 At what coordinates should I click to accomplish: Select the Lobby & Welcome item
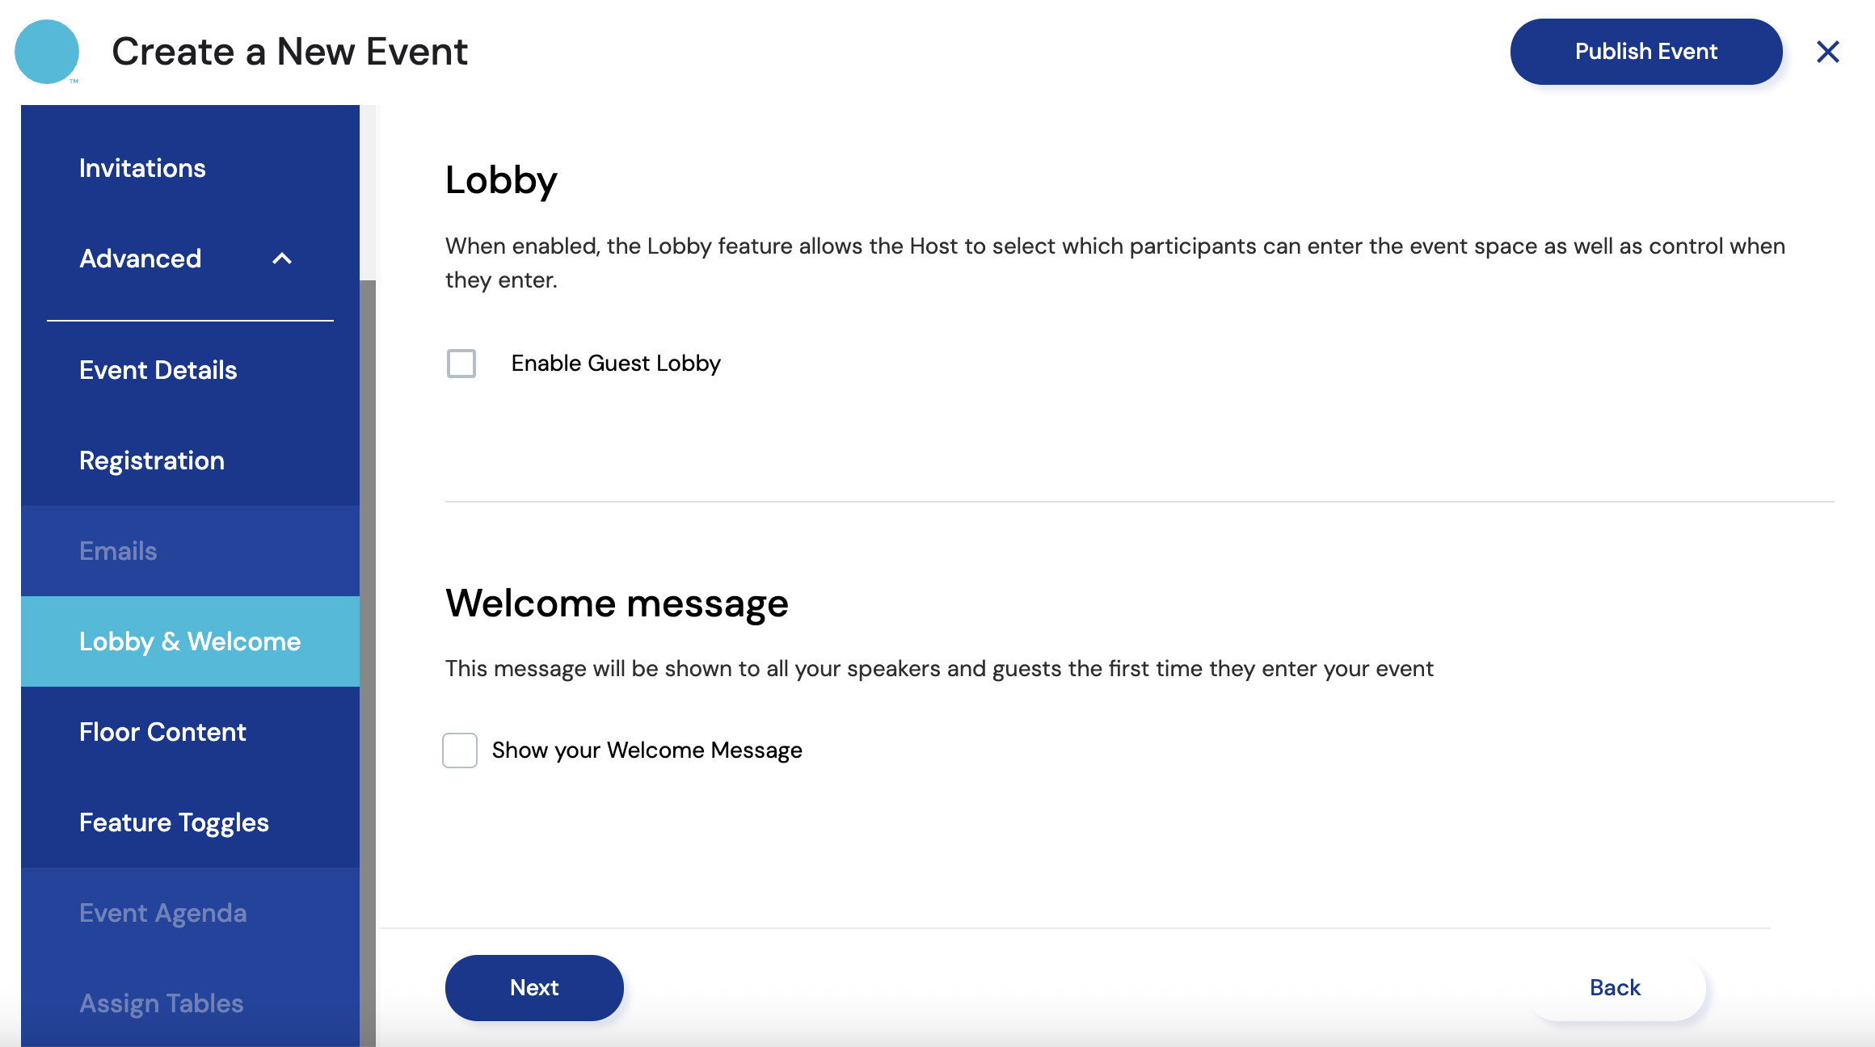pos(190,641)
